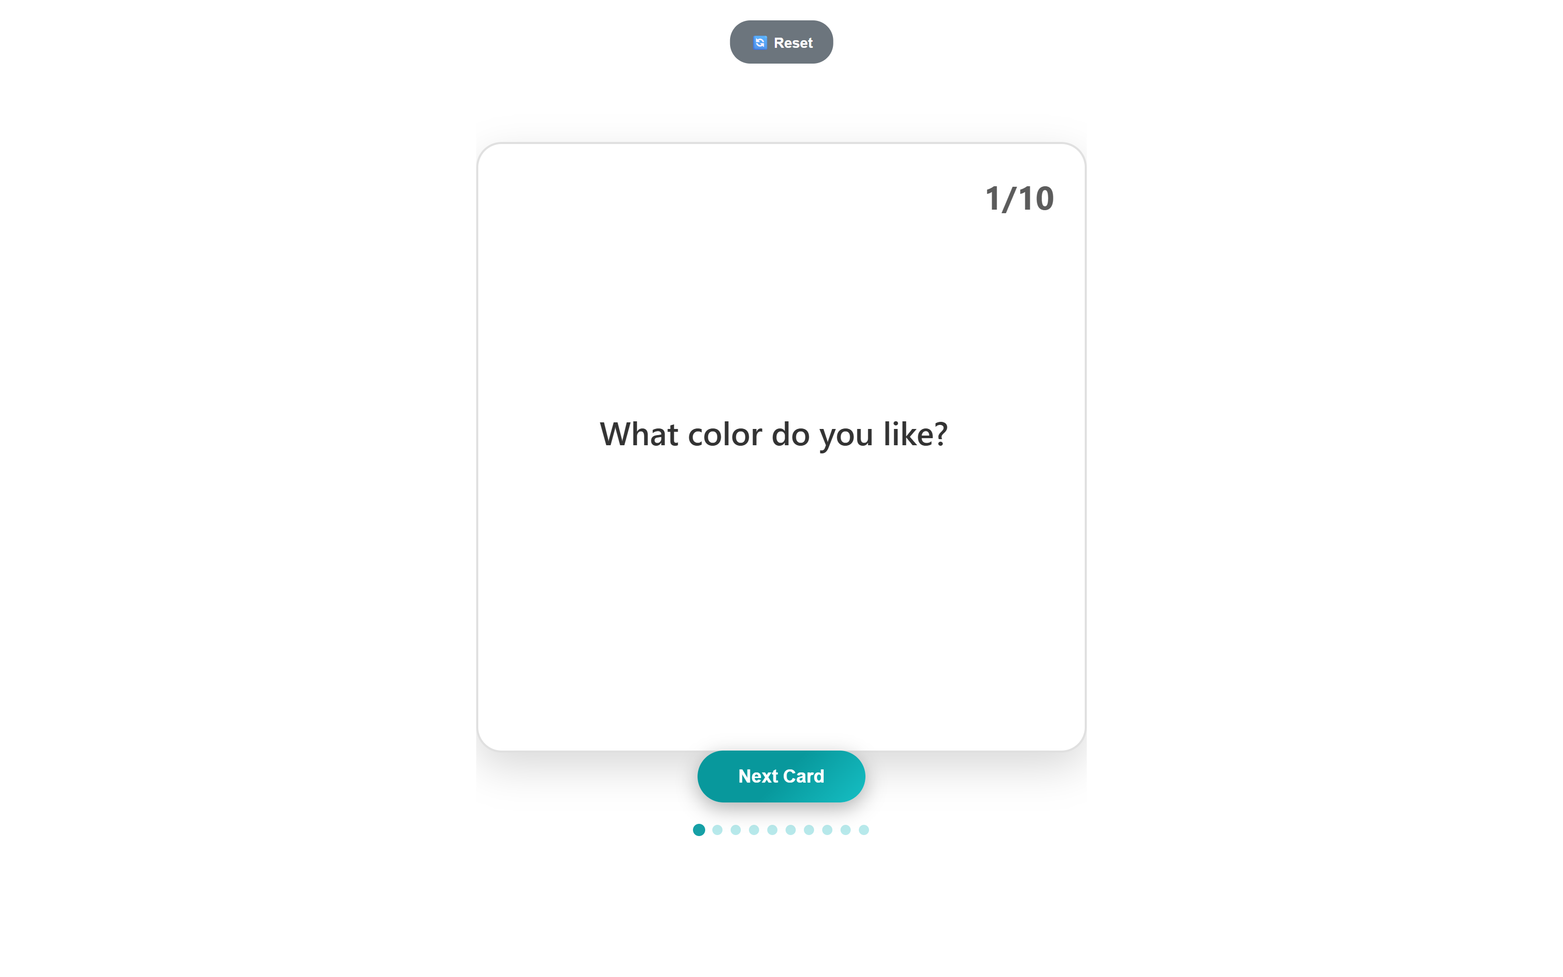Screen dimensions: 1563x977
Task: Click the 1/10 card counter
Action: pos(1019,198)
